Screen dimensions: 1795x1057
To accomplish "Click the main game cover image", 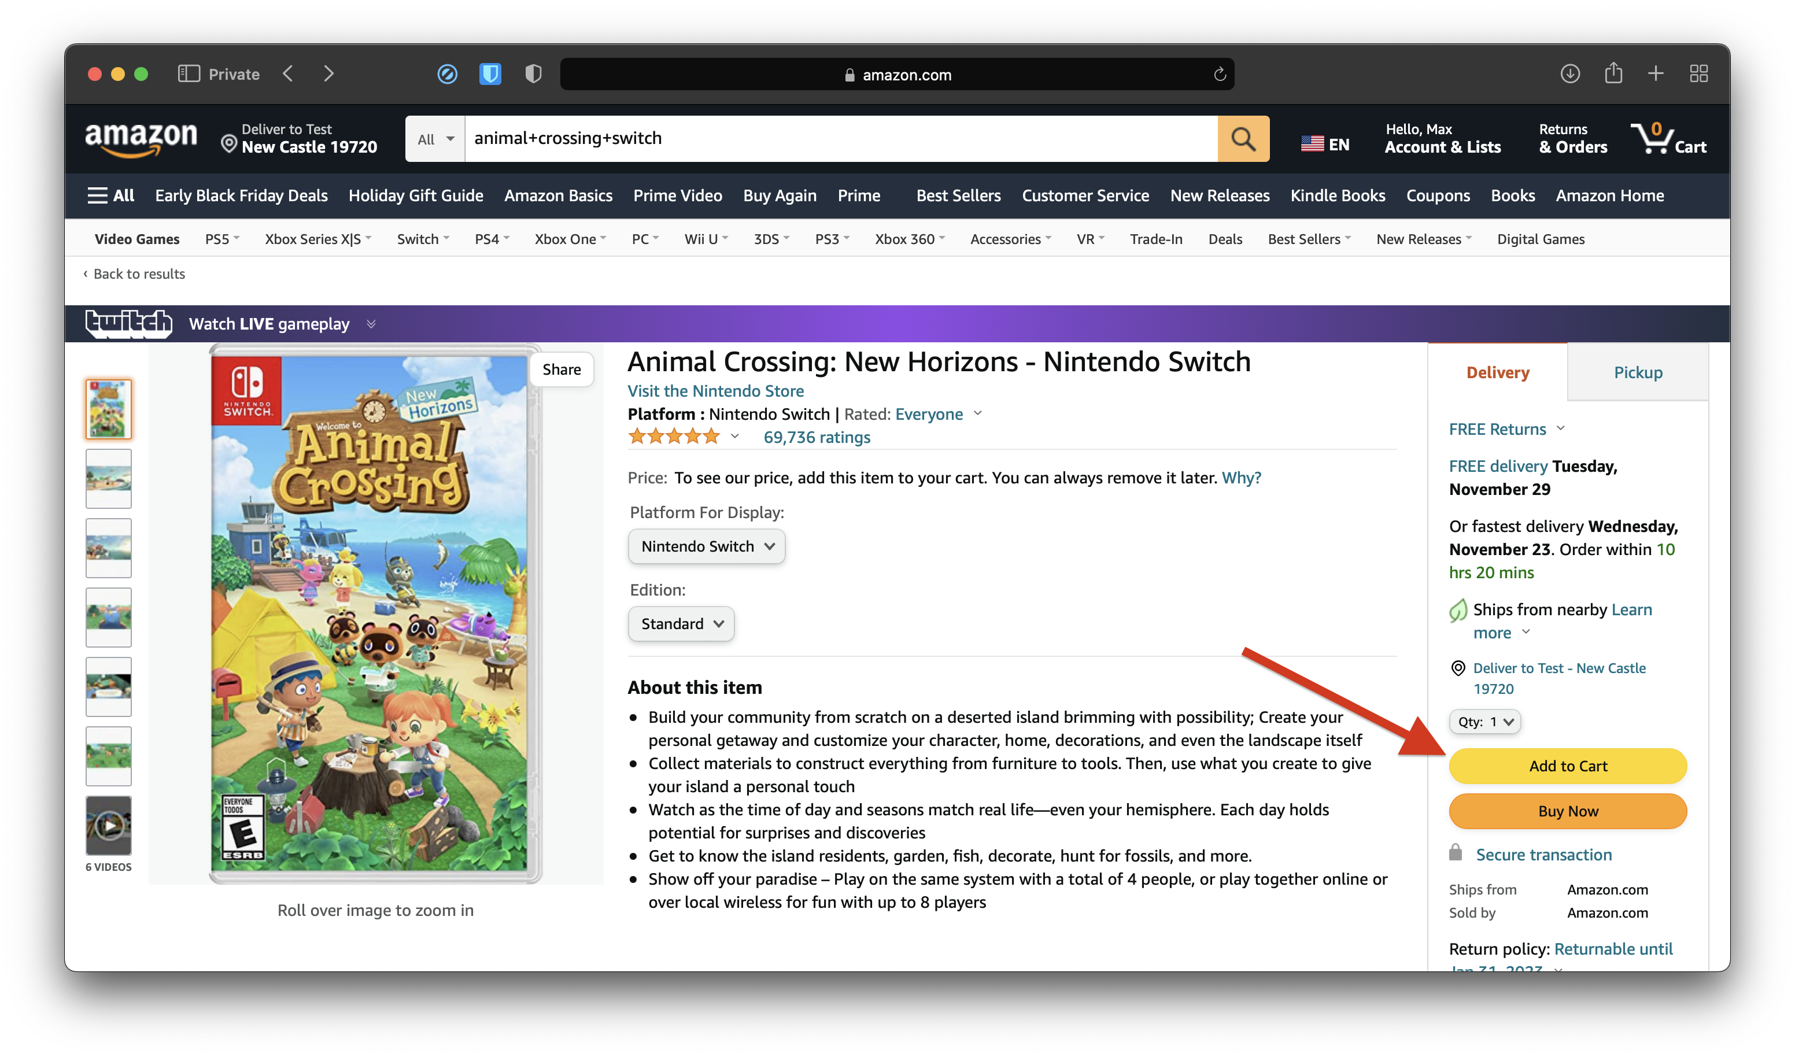I will point(375,614).
